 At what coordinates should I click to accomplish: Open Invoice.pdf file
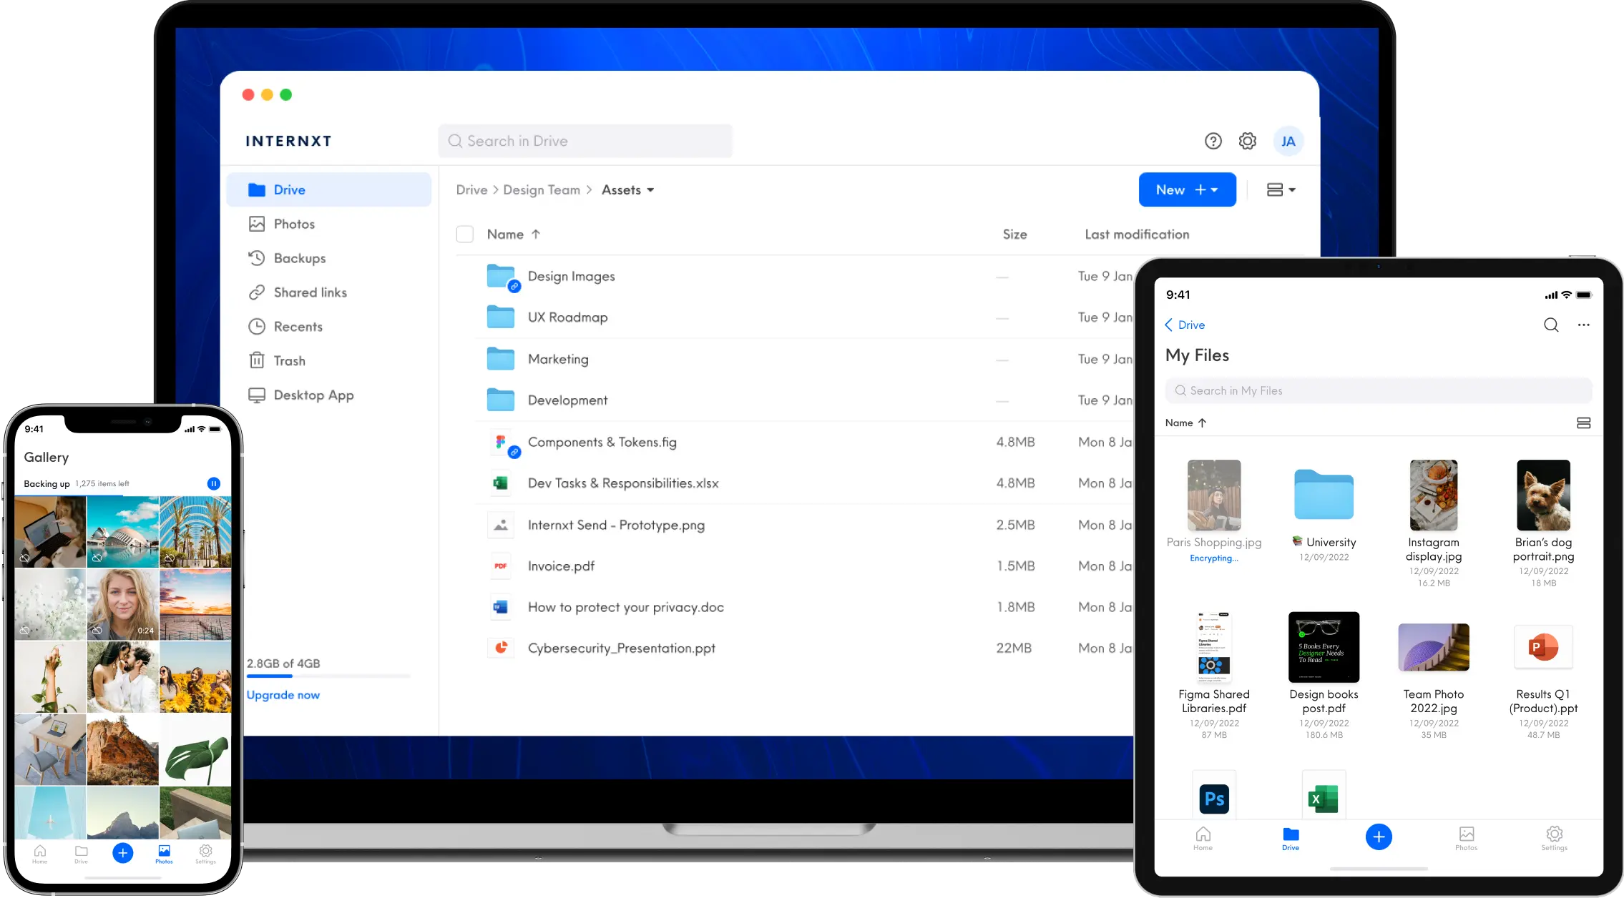[561, 565]
